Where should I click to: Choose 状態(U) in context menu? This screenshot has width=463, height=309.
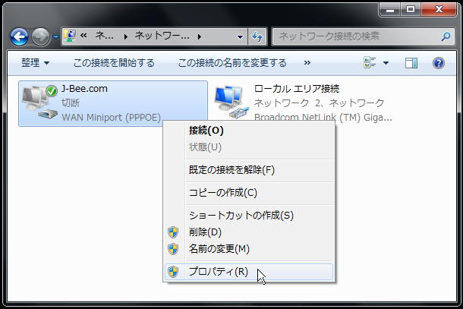[249, 147]
